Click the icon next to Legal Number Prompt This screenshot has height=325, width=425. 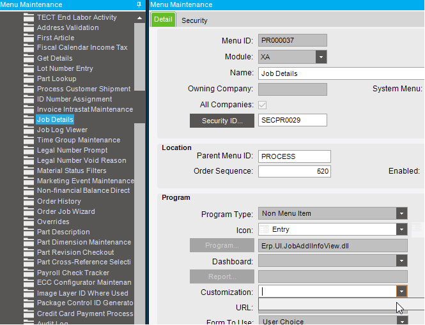pos(29,151)
